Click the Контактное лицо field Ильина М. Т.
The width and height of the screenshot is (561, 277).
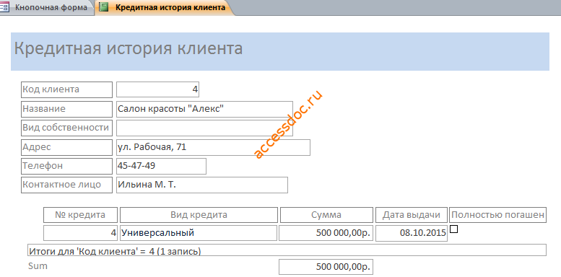click(x=202, y=185)
